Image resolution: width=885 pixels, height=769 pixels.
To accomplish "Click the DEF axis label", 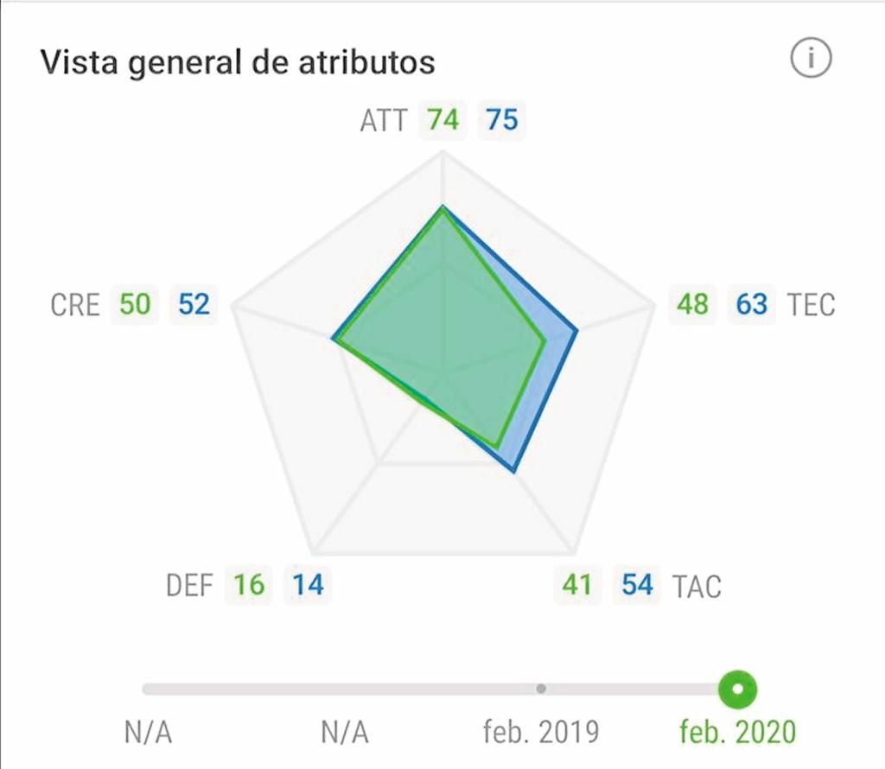I will point(189,586).
